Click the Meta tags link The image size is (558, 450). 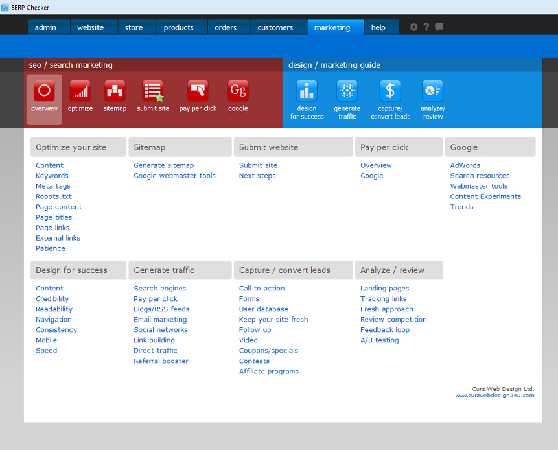(53, 186)
